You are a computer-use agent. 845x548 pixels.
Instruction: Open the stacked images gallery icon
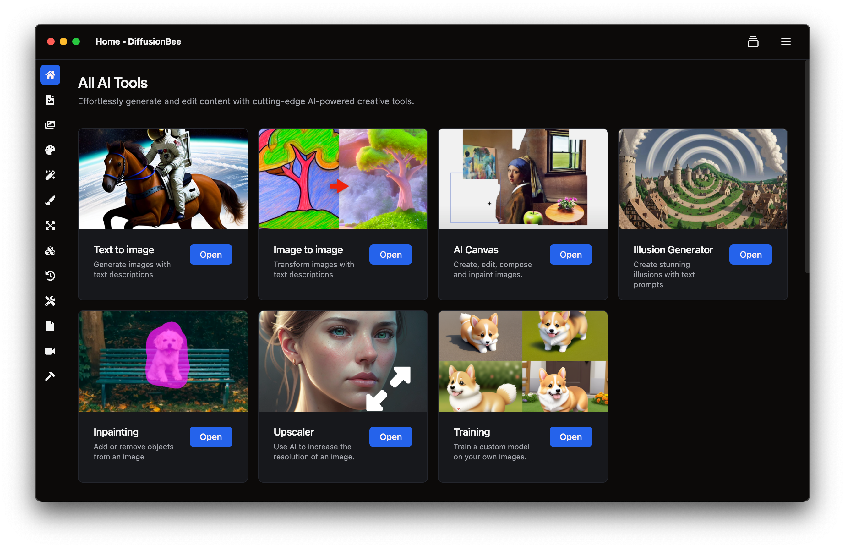click(x=50, y=125)
